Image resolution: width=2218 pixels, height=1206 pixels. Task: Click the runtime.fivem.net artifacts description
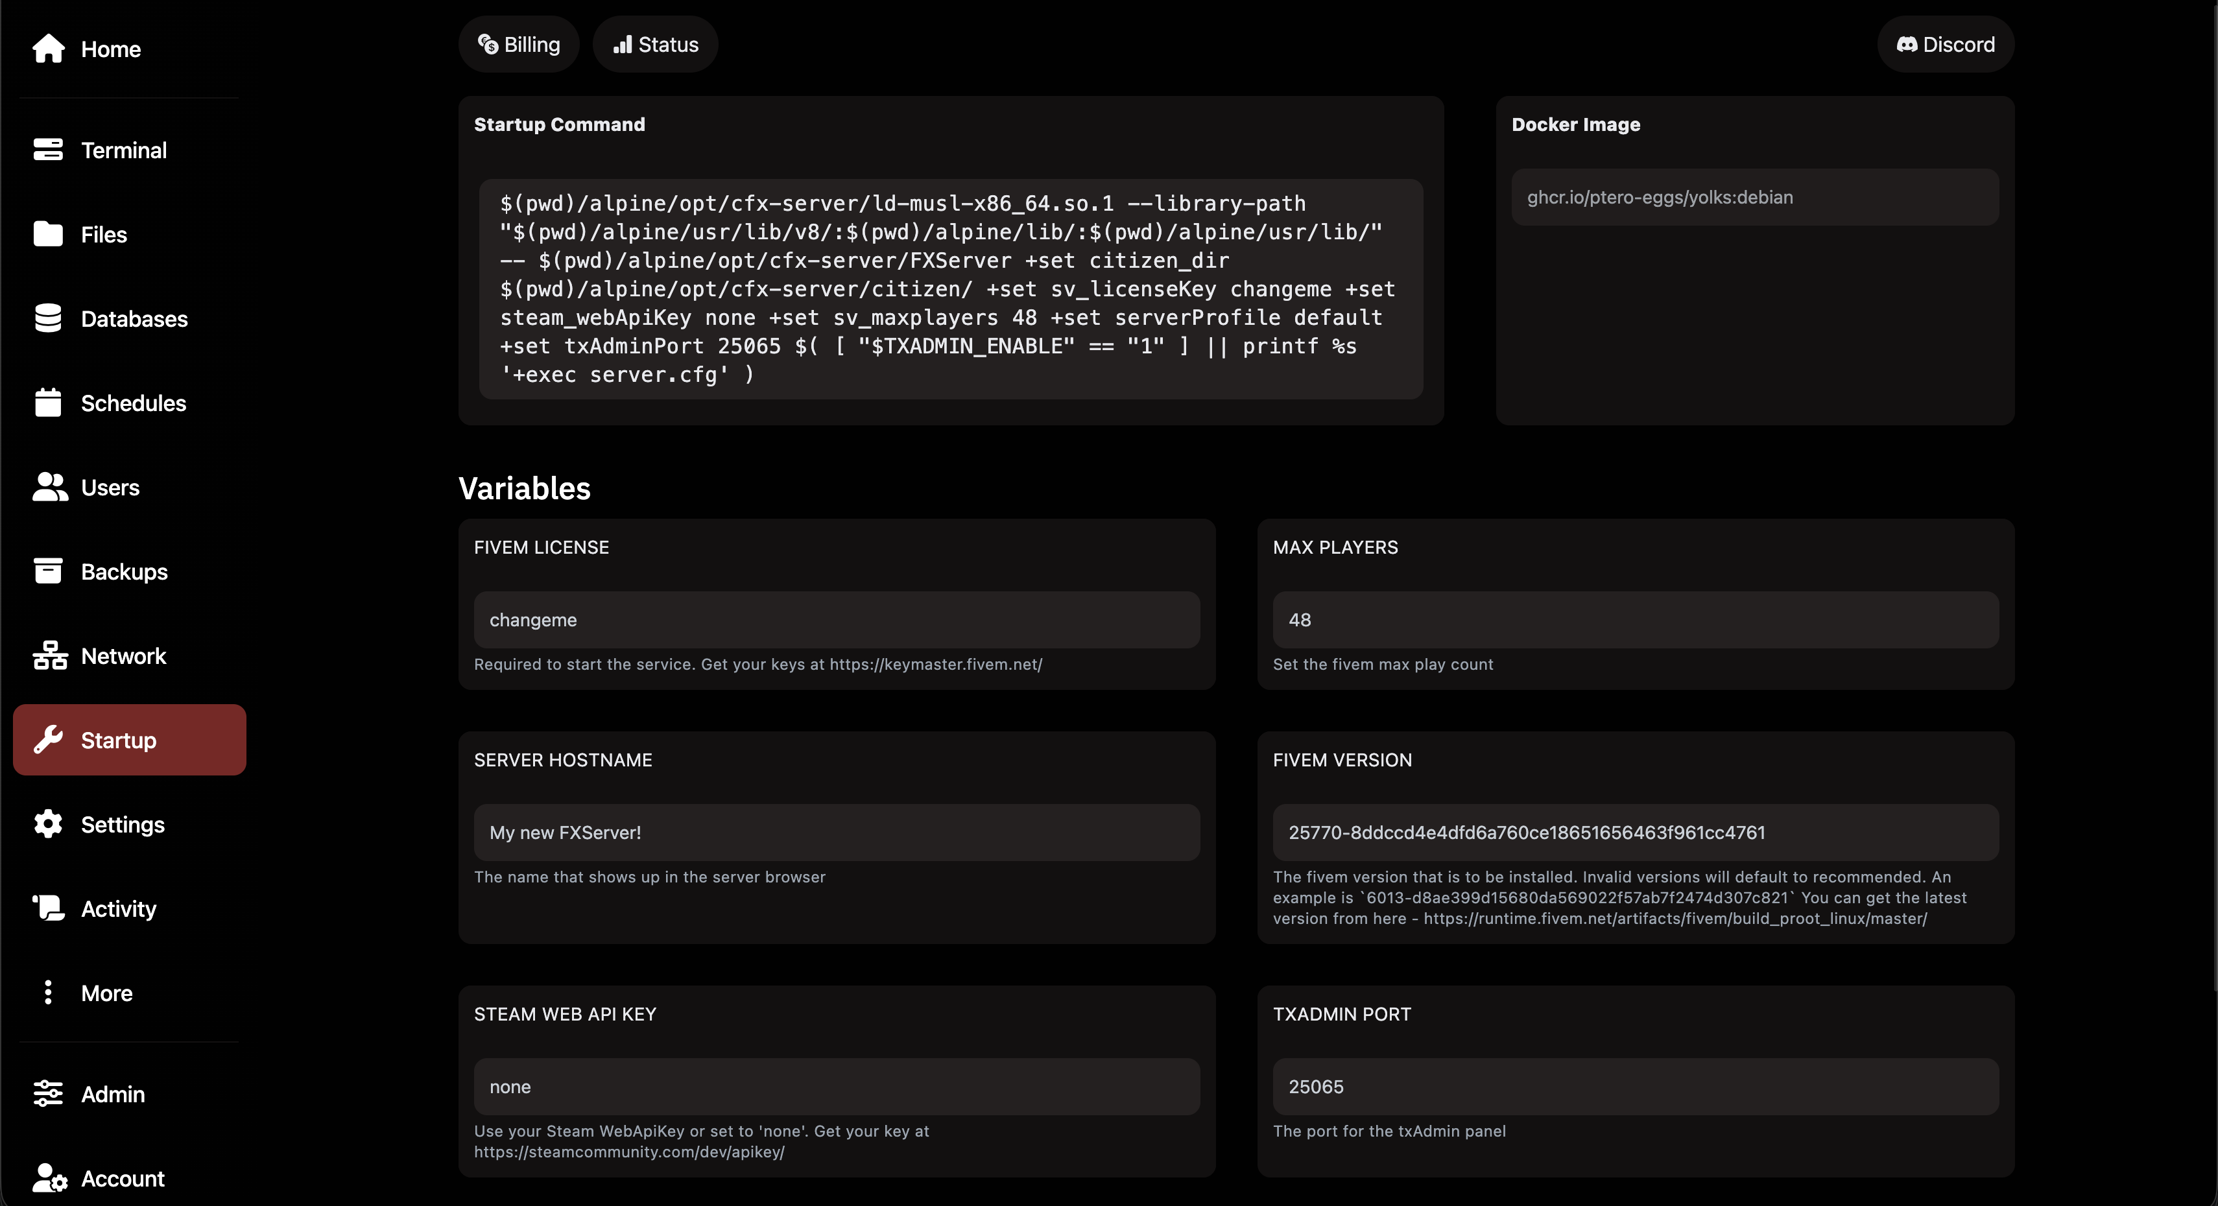click(x=1619, y=898)
